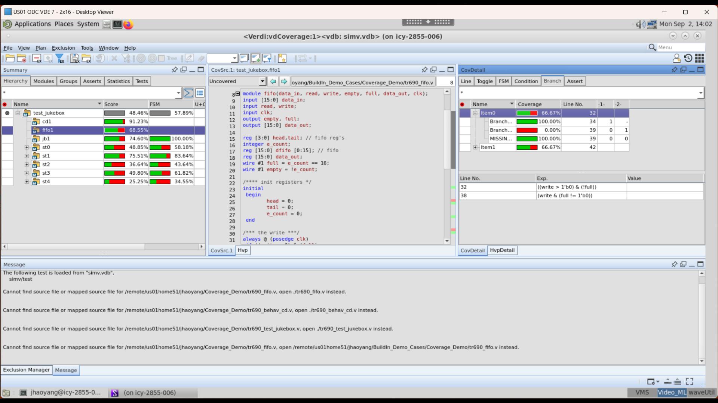This screenshot has width=718, height=403.
Task: Click Item0 coverage bar in CovDetail
Action: (527, 113)
